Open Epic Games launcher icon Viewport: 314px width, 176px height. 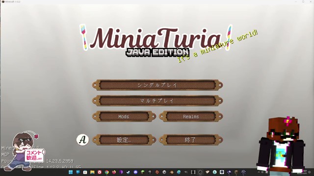tap(150, 172)
